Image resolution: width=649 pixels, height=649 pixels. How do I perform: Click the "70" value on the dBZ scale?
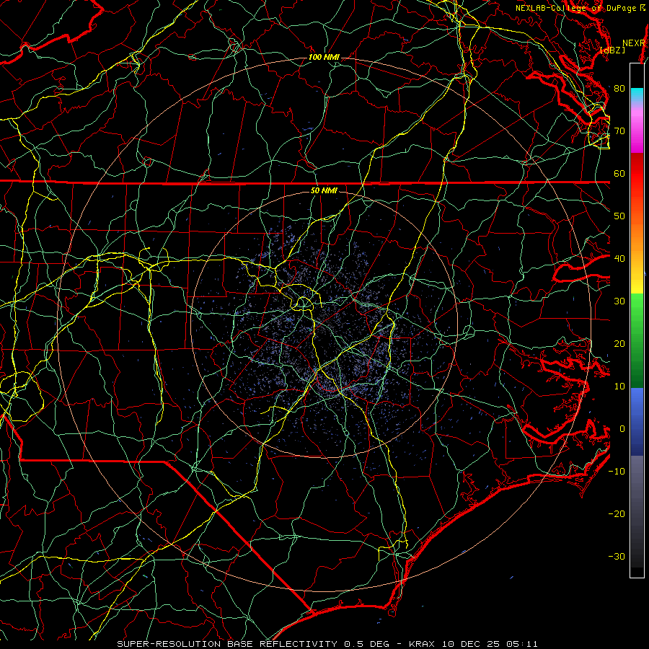pyautogui.click(x=619, y=131)
